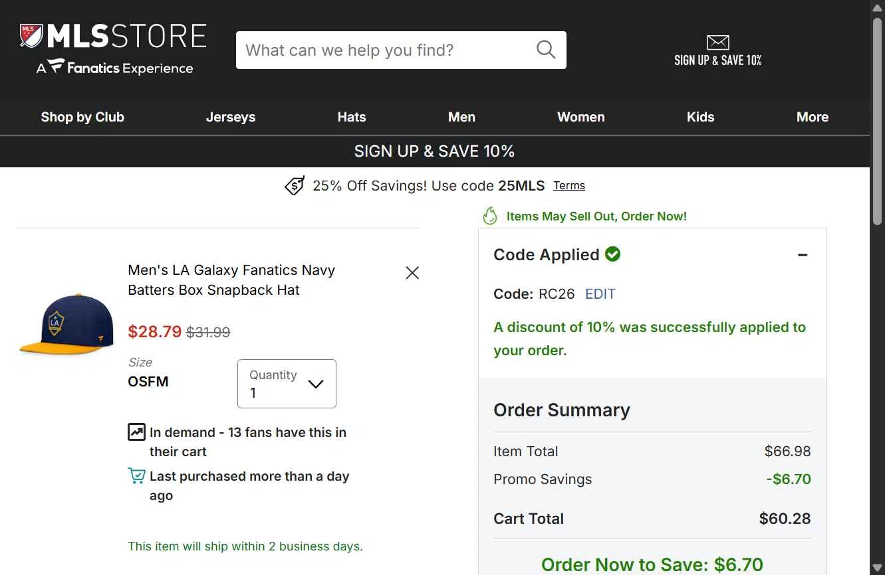
Task: Open the 25MLS promo Terms link
Action: [x=569, y=186]
